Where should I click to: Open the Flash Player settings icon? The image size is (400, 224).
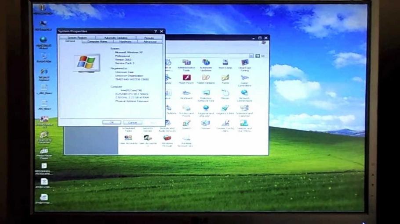pyautogui.click(x=186, y=79)
